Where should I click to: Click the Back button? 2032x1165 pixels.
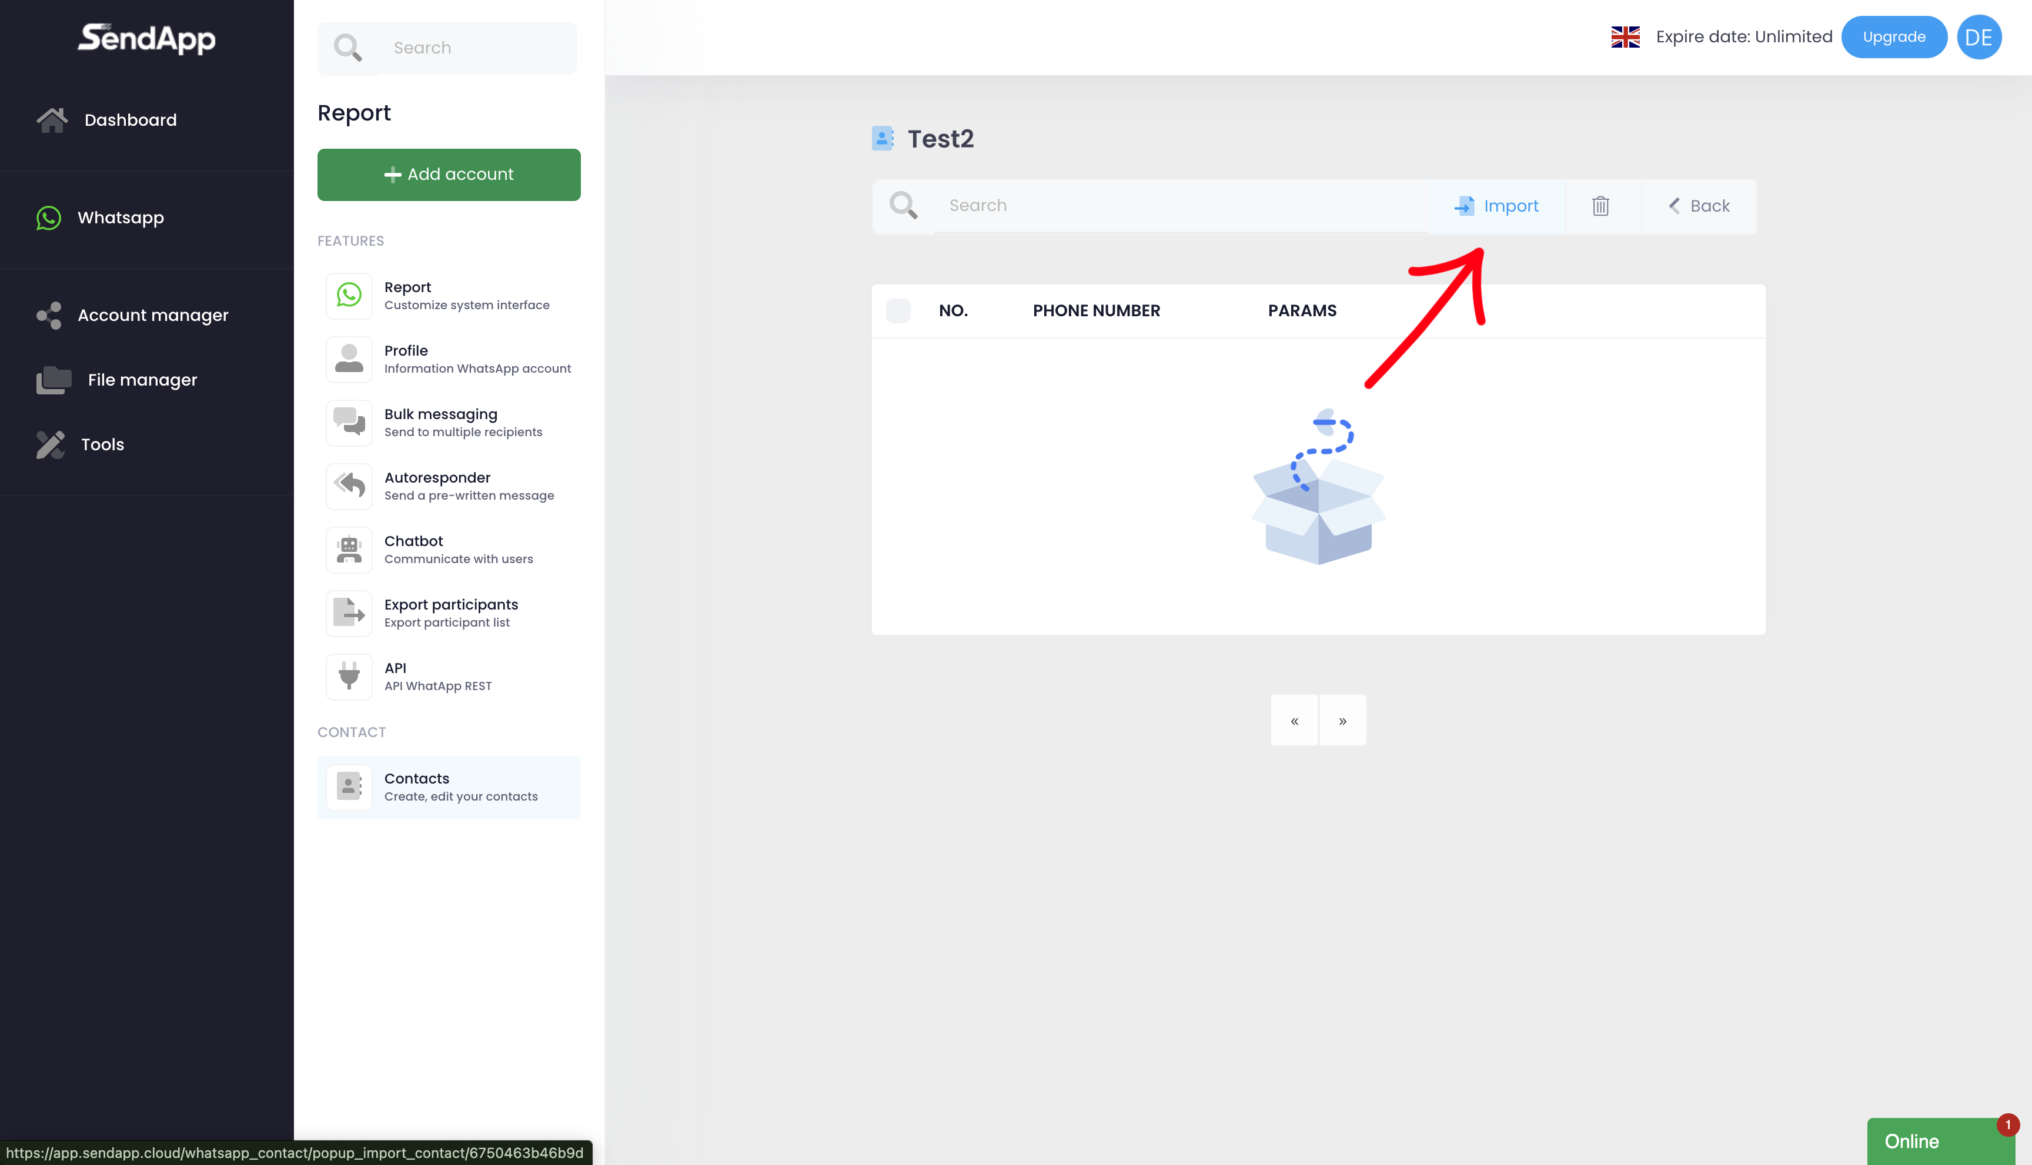click(1699, 206)
